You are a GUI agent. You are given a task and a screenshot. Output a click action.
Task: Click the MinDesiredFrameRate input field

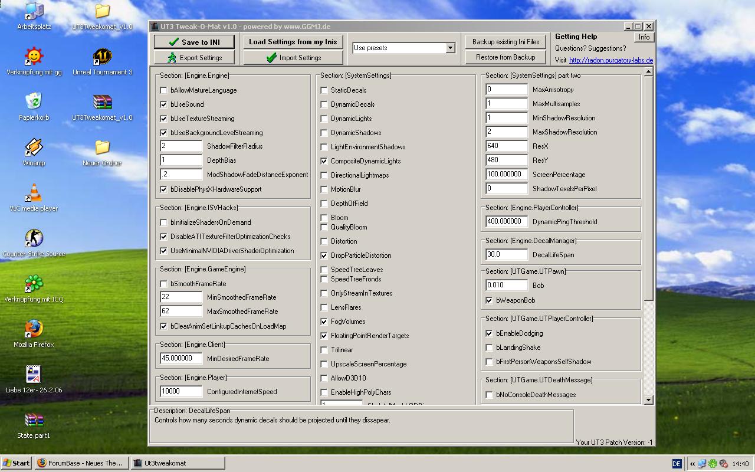click(181, 358)
